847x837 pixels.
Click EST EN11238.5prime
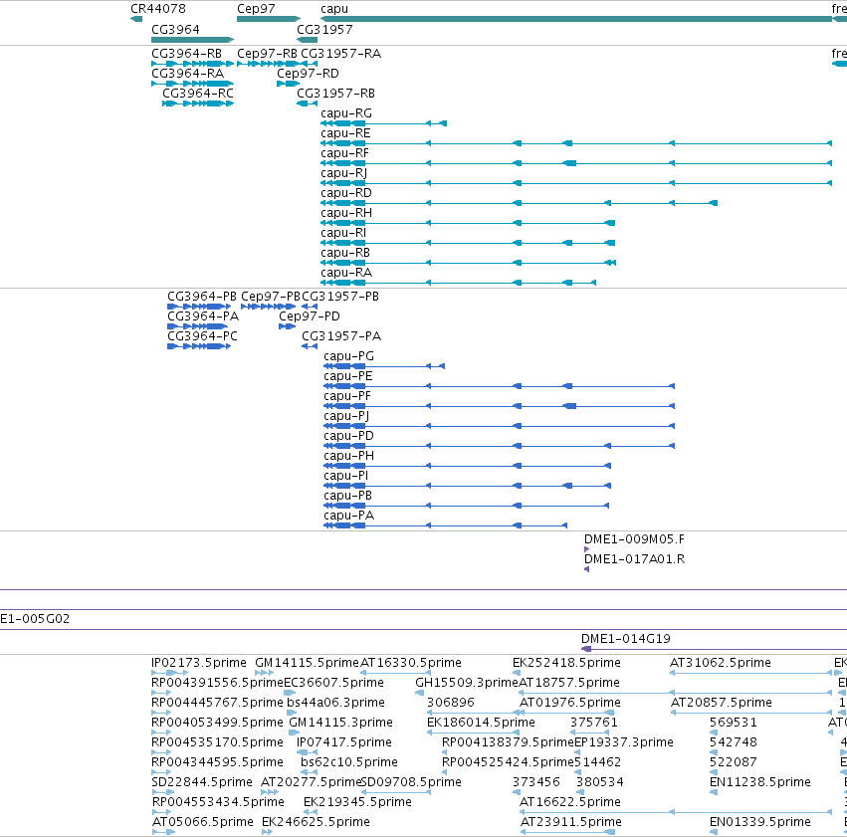(x=760, y=782)
